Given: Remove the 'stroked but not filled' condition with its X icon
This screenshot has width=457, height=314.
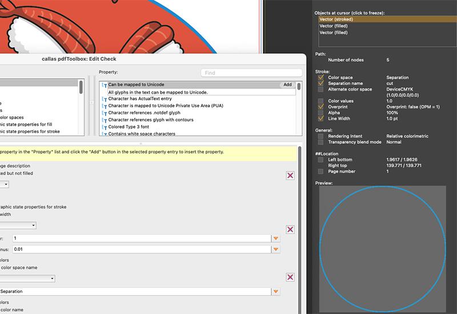Looking at the screenshot, I should click(x=290, y=176).
